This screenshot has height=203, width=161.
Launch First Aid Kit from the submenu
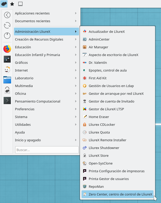98,78
